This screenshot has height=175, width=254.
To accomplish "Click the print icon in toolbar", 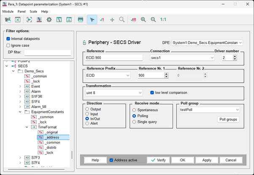I will point(80,20).
